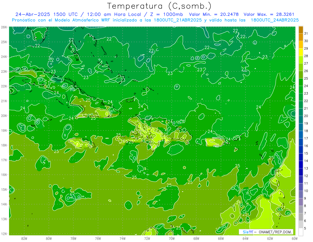Click the '14N' latitude axis label
313x242 pixels.
tap(4, 204)
